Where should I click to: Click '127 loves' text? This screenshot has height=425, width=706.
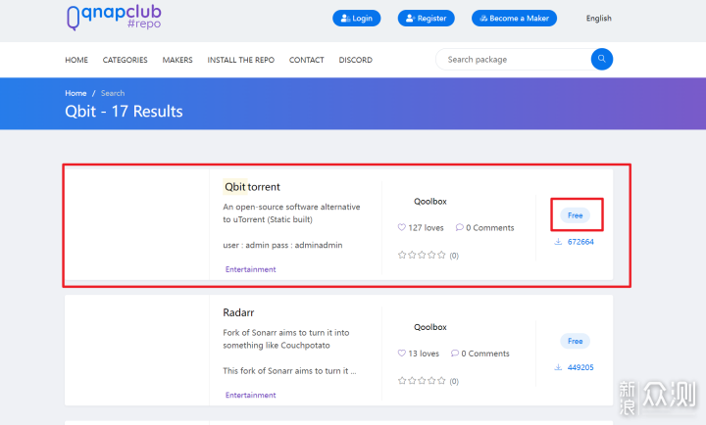(x=426, y=227)
